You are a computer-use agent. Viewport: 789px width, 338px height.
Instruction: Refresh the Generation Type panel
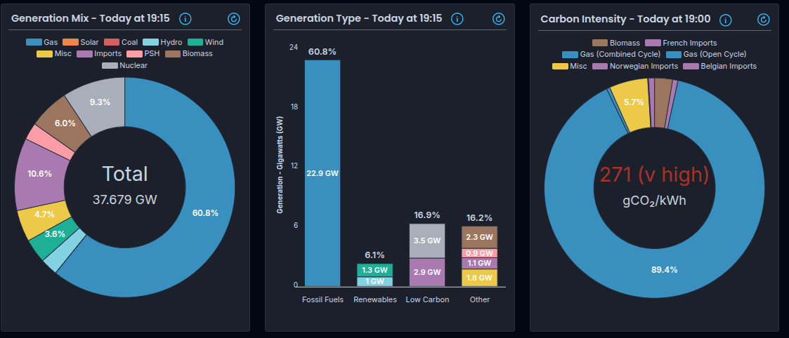coord(498,19)
